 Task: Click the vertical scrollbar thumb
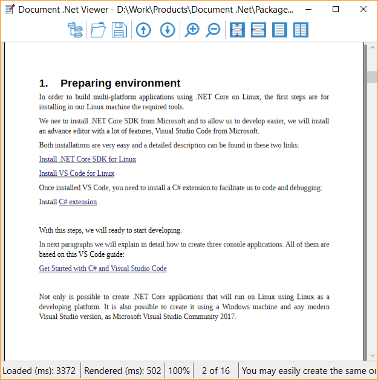(x=373, y=77)
